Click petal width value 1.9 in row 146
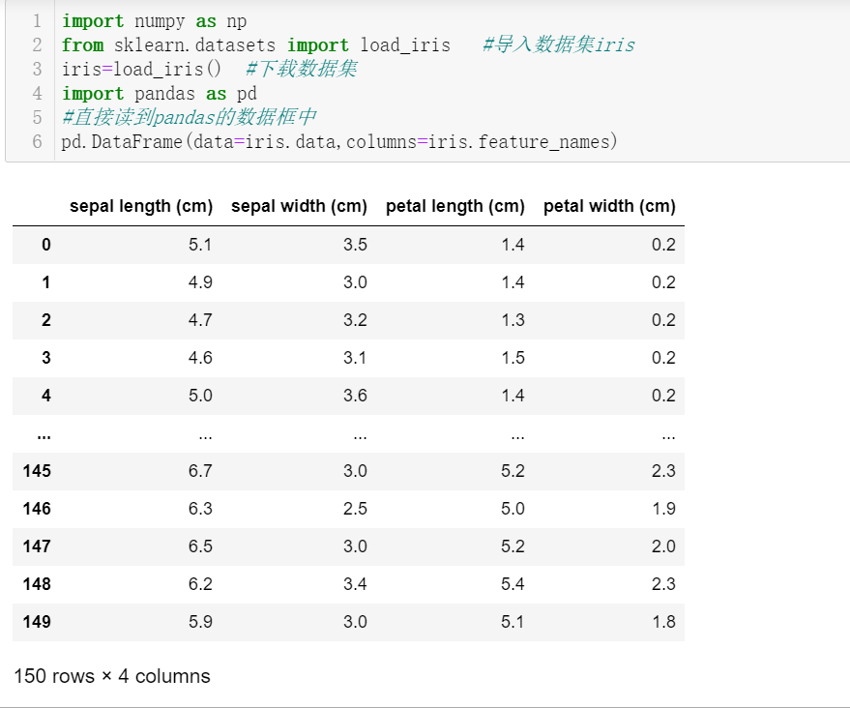 (x=663, y=509)
